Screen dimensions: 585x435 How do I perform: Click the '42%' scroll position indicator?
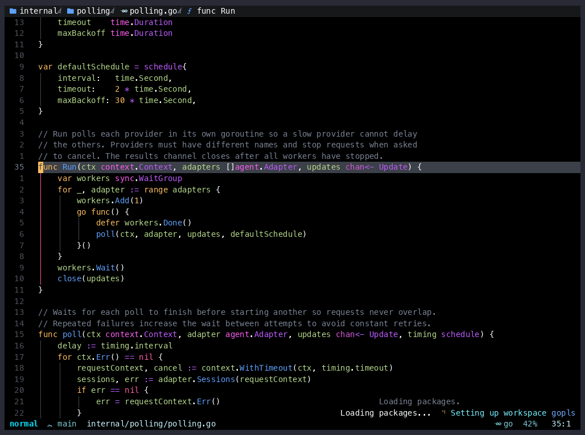point(530,424)
